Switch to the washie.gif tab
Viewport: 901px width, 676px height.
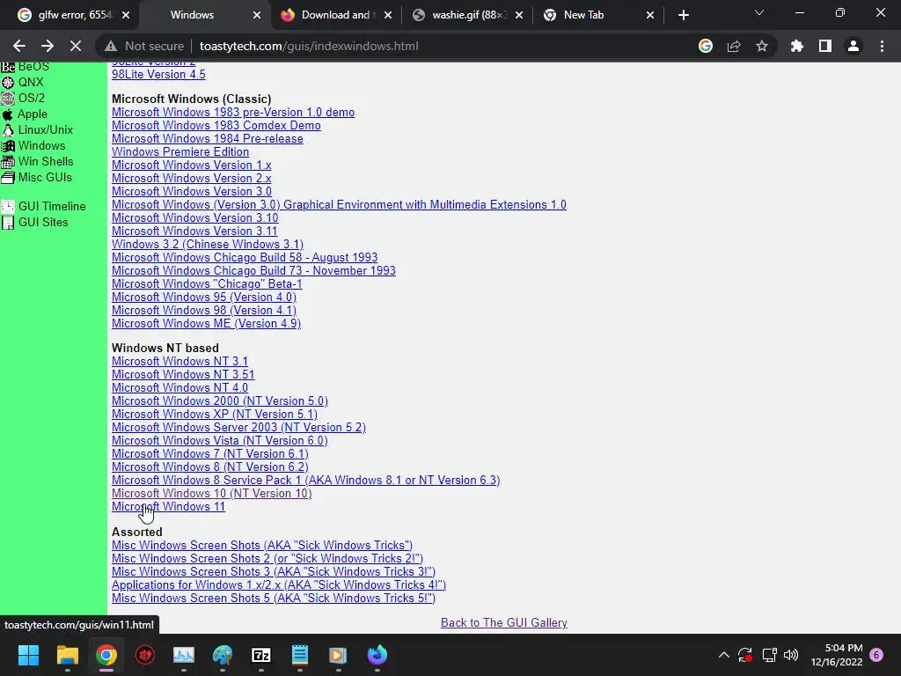[466, 15]
